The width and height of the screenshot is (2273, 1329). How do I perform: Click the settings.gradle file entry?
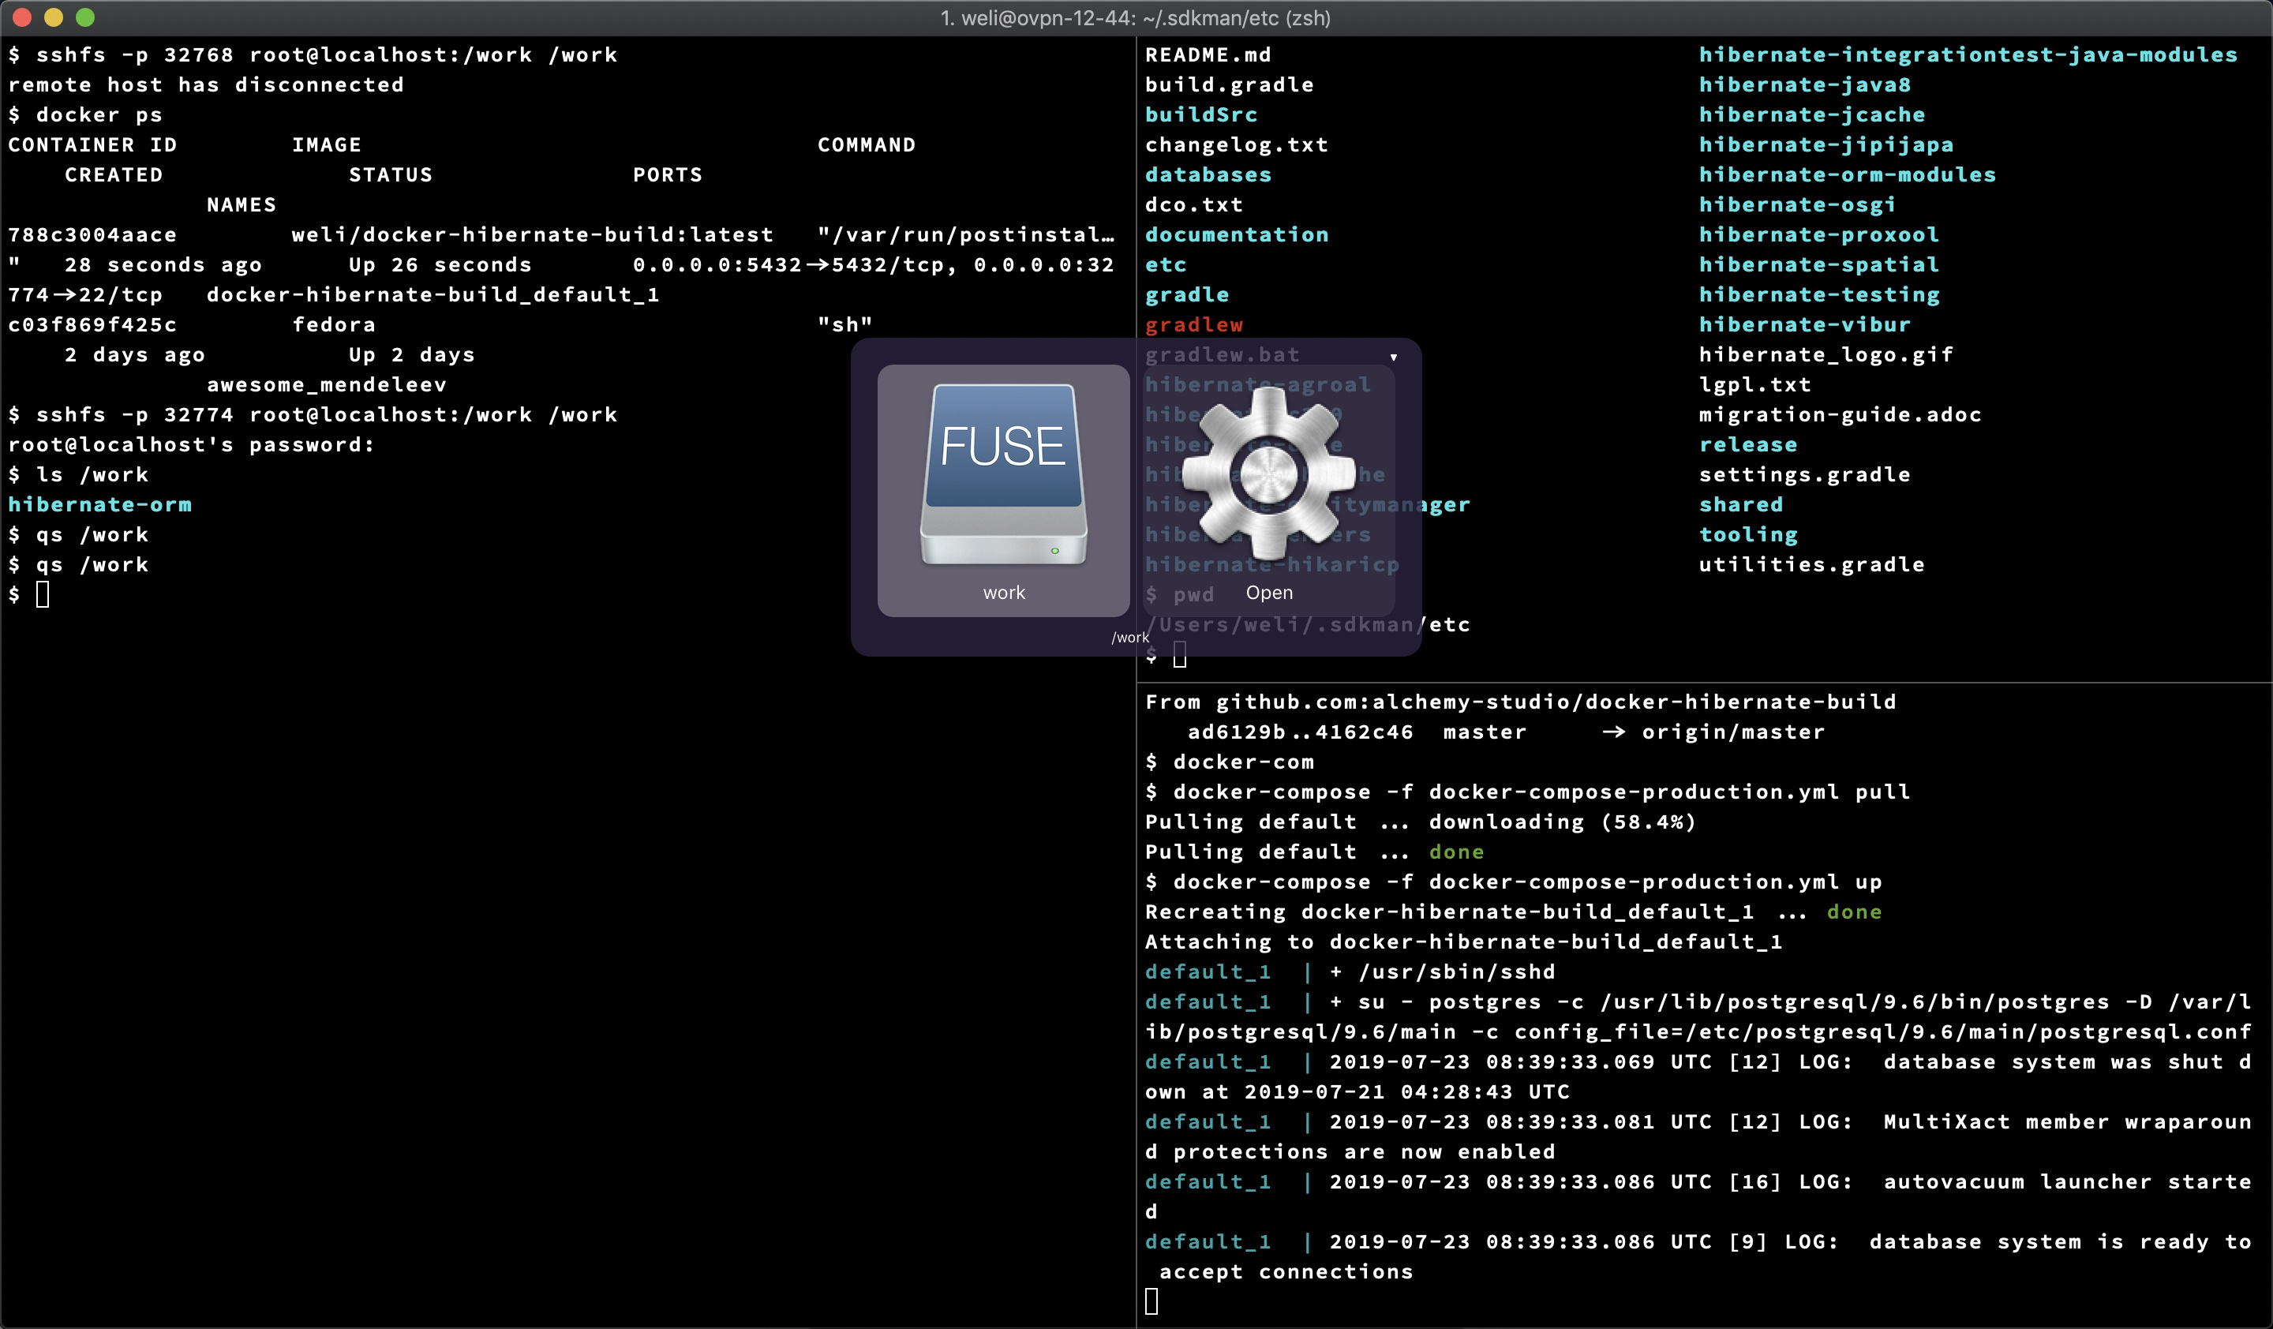coord(1804,474)
